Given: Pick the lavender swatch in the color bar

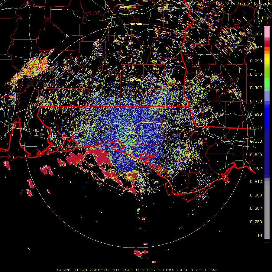Looking at the screenshot, I should pyautogui.click(x=267, y=96).
